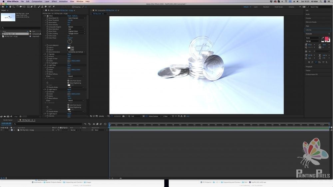
Task: Click the CC Vignette Center crosshair button
Action: point(69,61)
